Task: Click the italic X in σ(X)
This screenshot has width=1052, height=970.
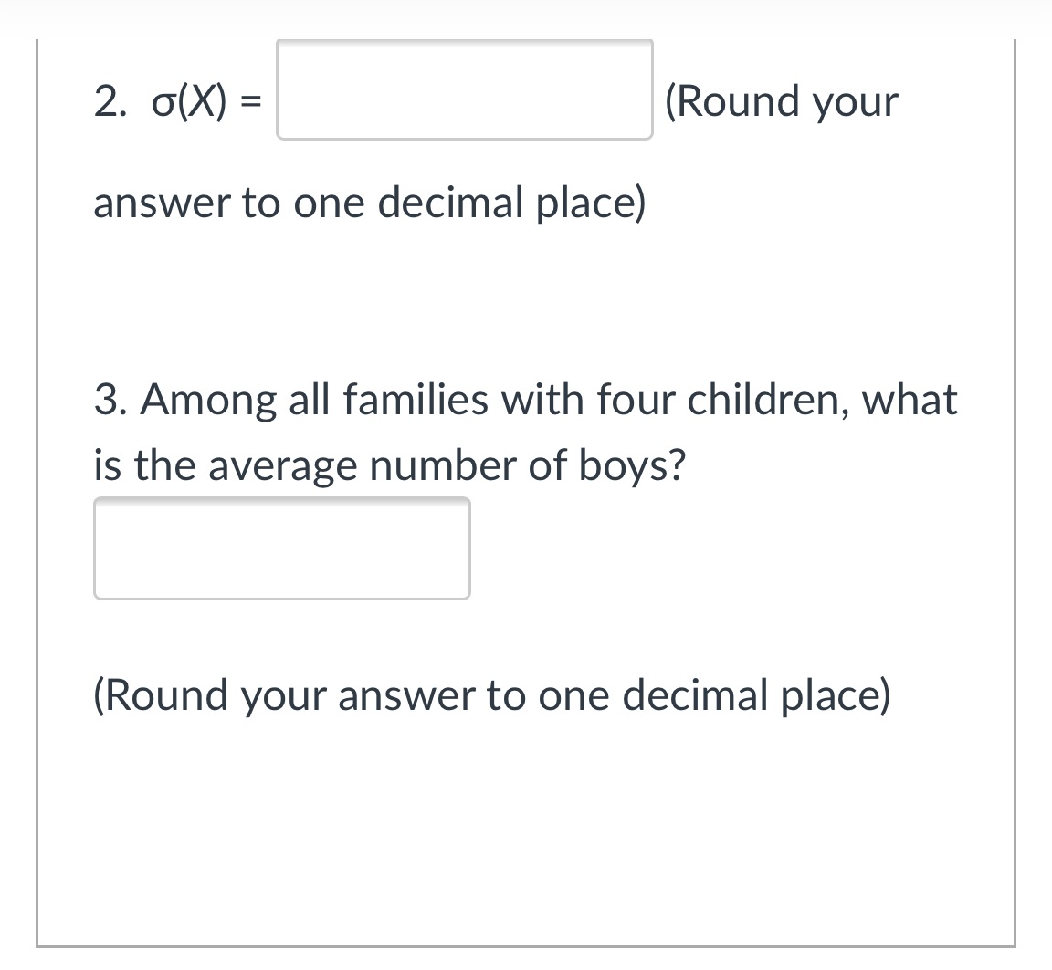Action: (x=201, y=102)
